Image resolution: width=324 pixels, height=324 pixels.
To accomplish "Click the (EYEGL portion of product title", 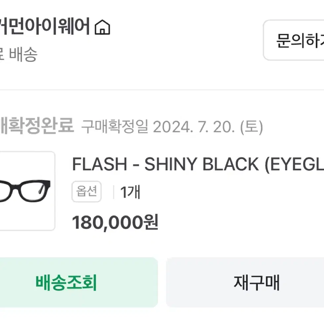I will pos(295,165).
